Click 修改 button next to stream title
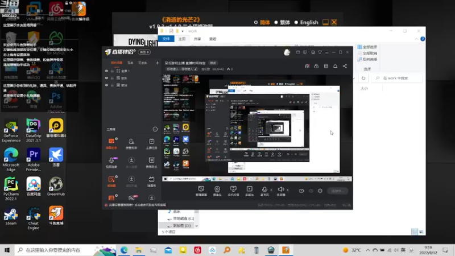Screen dimensions: 455x256 pyautogui.click(x=213, y=63)
